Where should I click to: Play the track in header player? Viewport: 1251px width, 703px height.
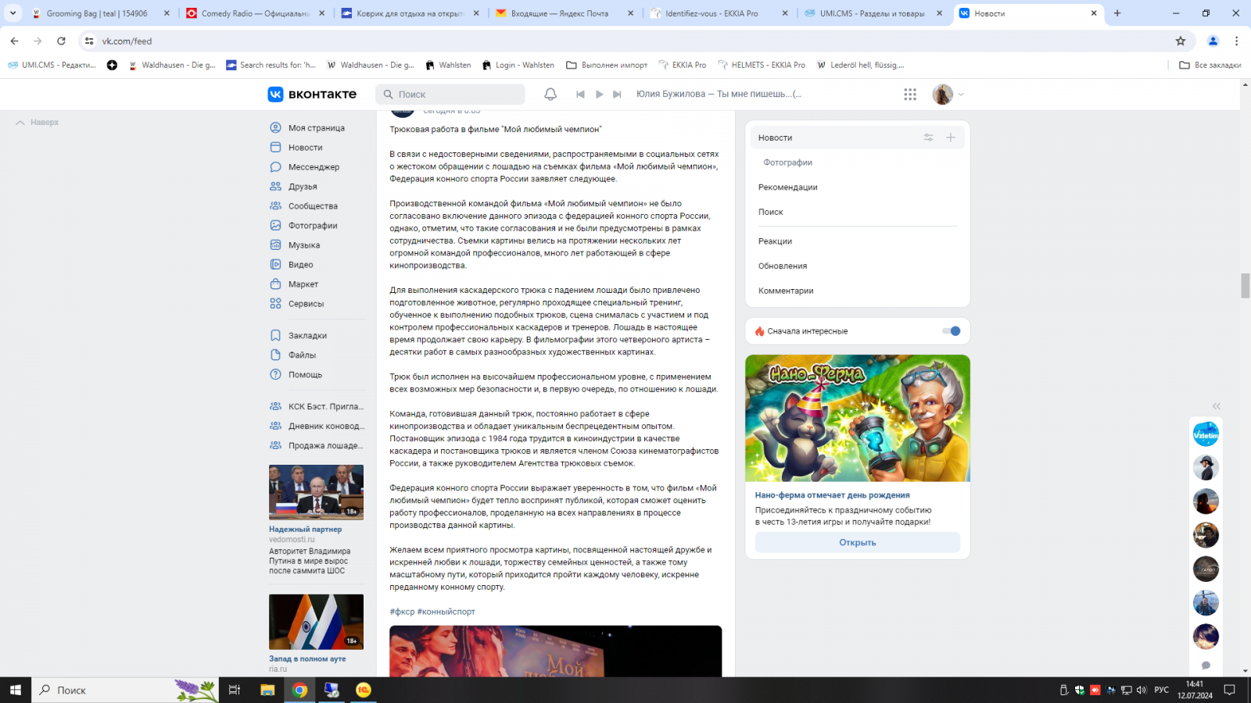pos(599,95)
